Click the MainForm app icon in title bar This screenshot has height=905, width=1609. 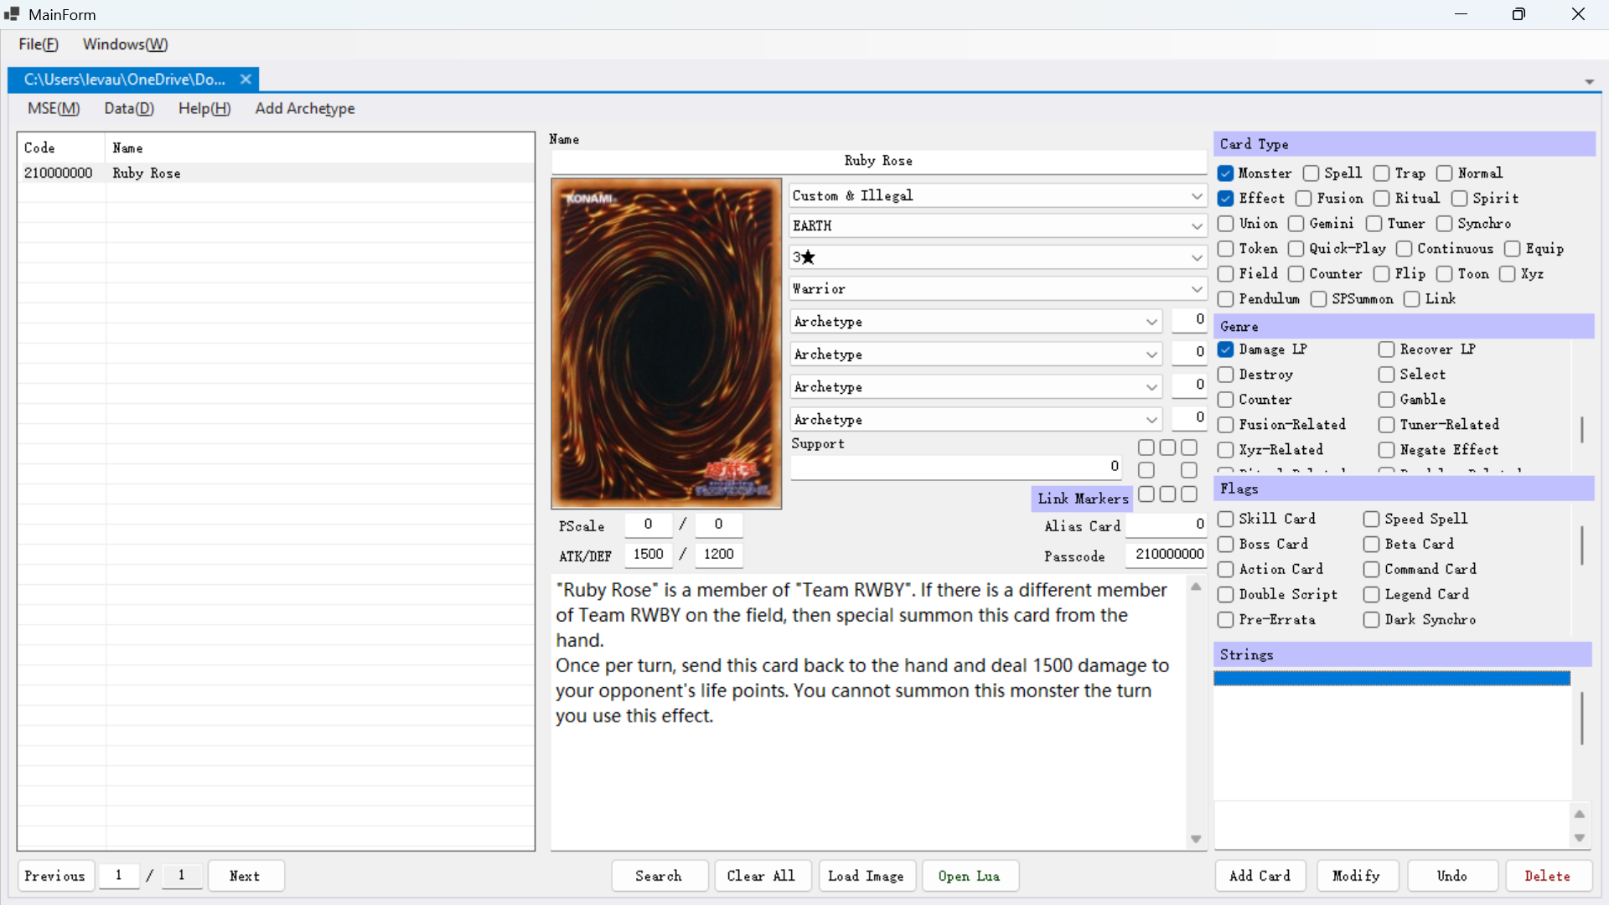coord(12,14)
